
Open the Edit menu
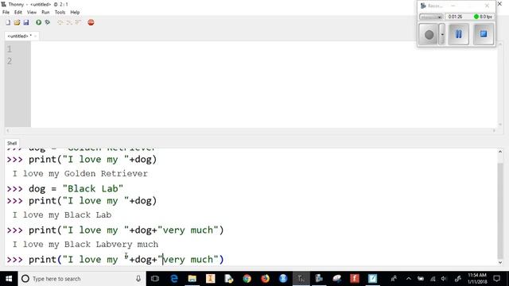point(18,13)
